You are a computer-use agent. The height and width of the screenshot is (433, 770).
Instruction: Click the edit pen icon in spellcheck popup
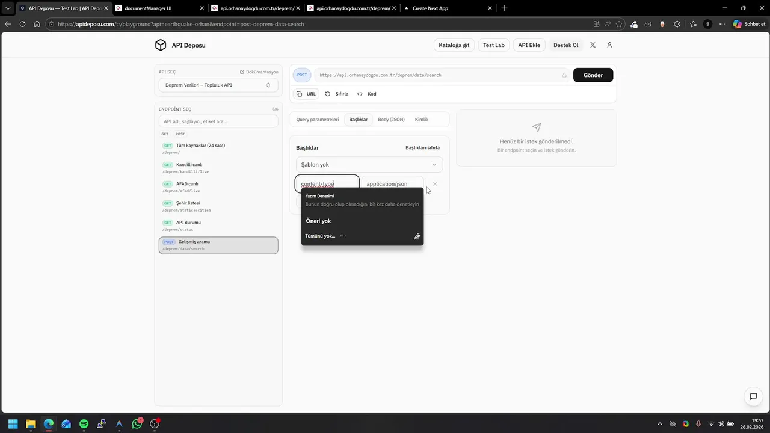[417, 236]
